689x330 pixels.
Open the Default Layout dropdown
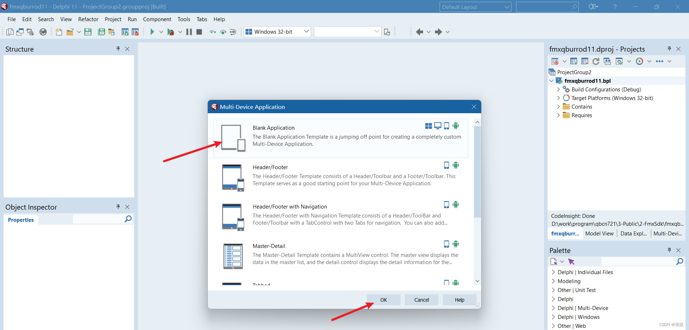coord(475,7)
